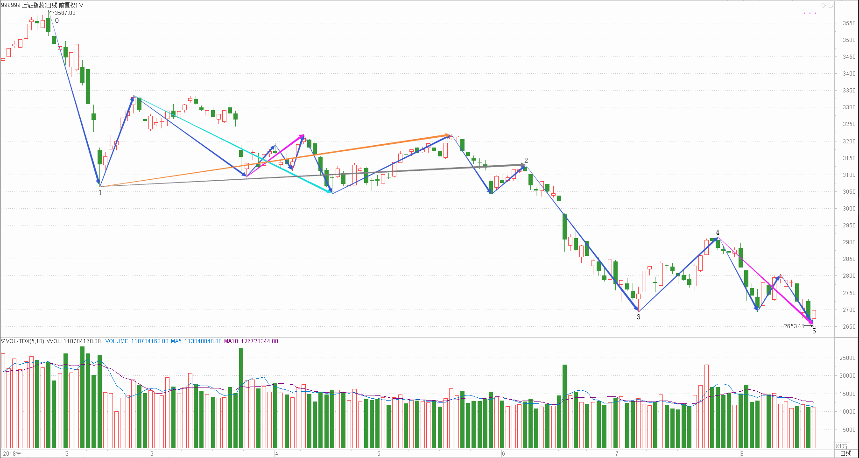This screenshot has width=859, height=458.
Task: Click the magenta three-dot marker
Action: [x=810, y=13]
